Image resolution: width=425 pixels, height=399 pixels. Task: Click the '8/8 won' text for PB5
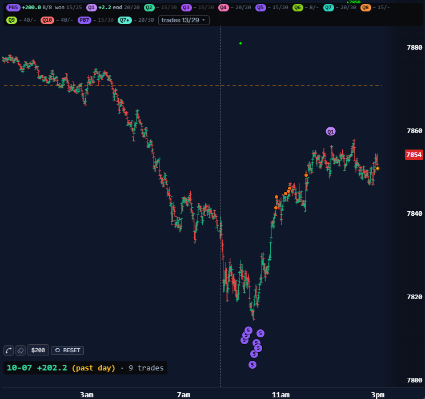[x=53, y=7]
